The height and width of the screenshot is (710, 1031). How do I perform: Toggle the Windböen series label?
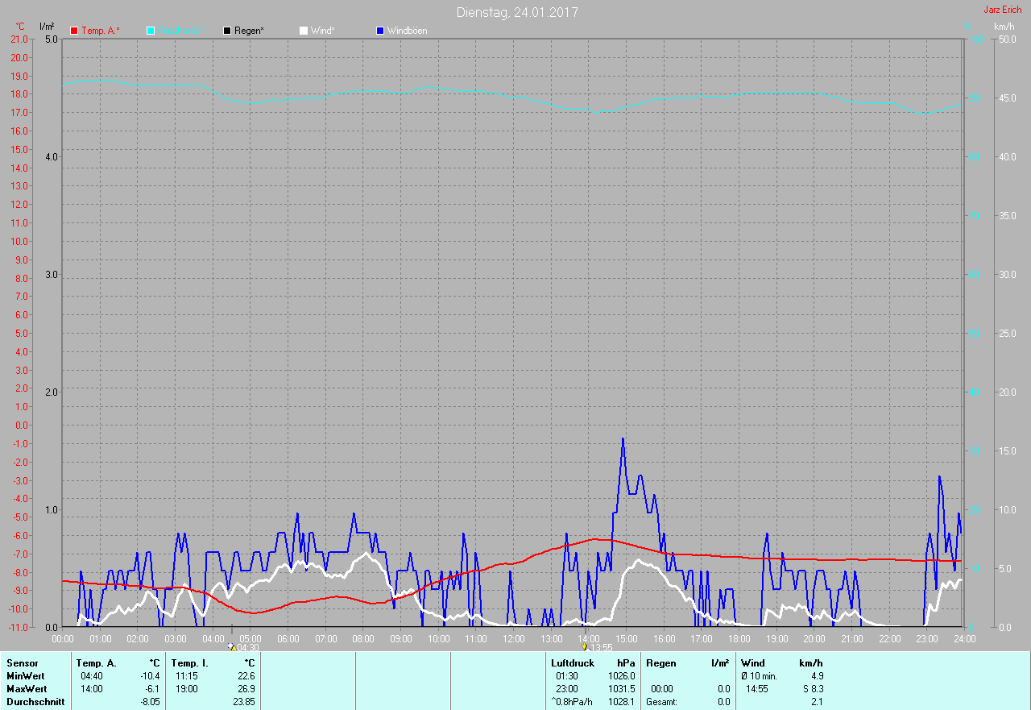pyautogui.click(x=408, y=31)
